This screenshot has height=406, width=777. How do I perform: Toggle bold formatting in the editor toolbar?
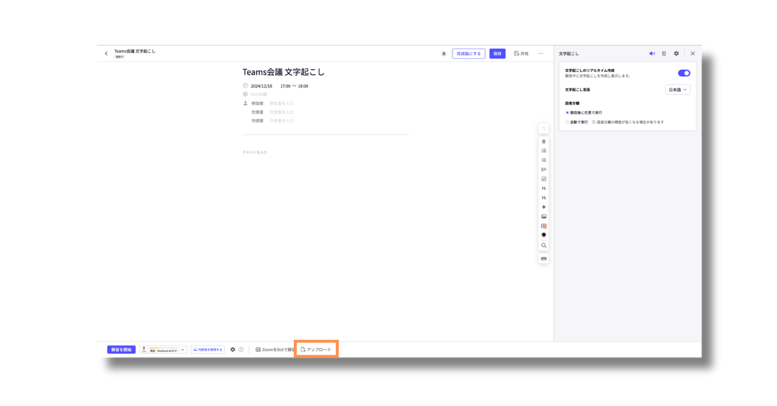click(544, 141)
